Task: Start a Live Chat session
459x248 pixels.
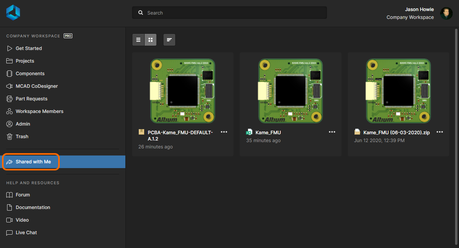Action: (x=26, y=233)
